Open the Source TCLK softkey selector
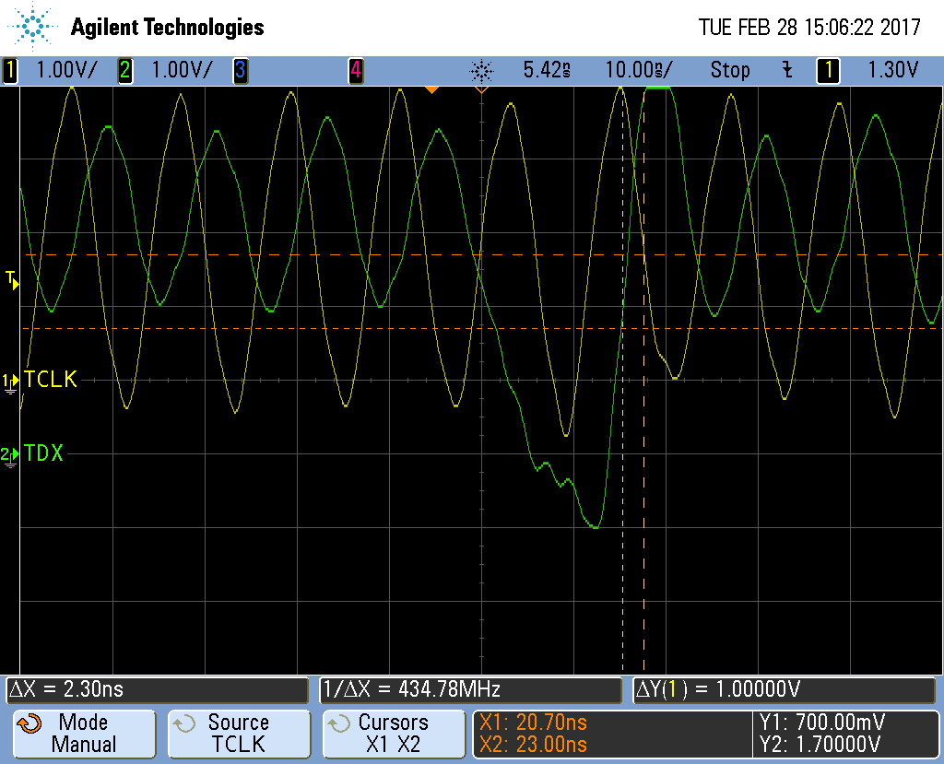The image size is (944, 764). [x=238, y=734]
